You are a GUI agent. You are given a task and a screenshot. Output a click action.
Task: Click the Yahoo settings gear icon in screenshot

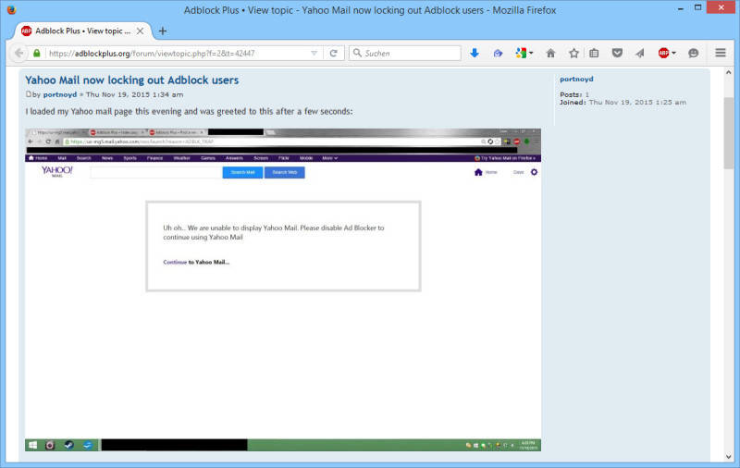(535, 172)
